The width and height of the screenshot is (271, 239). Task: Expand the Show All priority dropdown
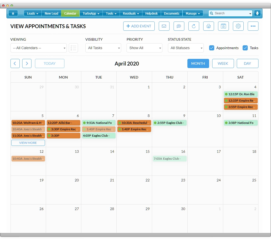144,48
